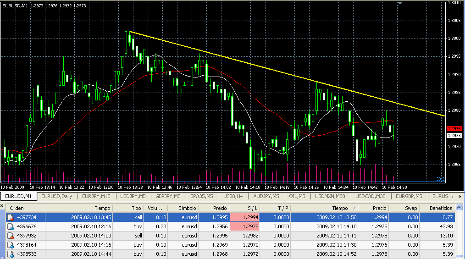Open the USDMXN,M30 chart tab
The image size is (465, 259).
tap(330, 197)
